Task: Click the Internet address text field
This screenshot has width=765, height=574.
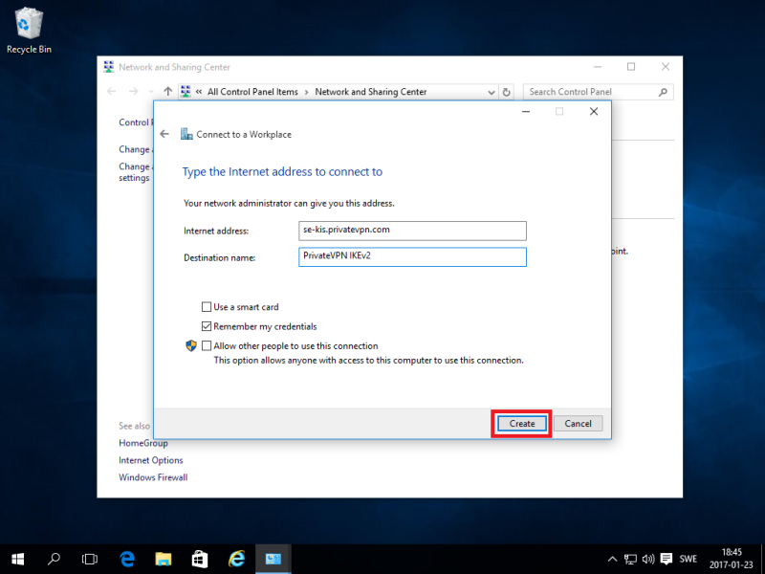Action: coord(412,231)
